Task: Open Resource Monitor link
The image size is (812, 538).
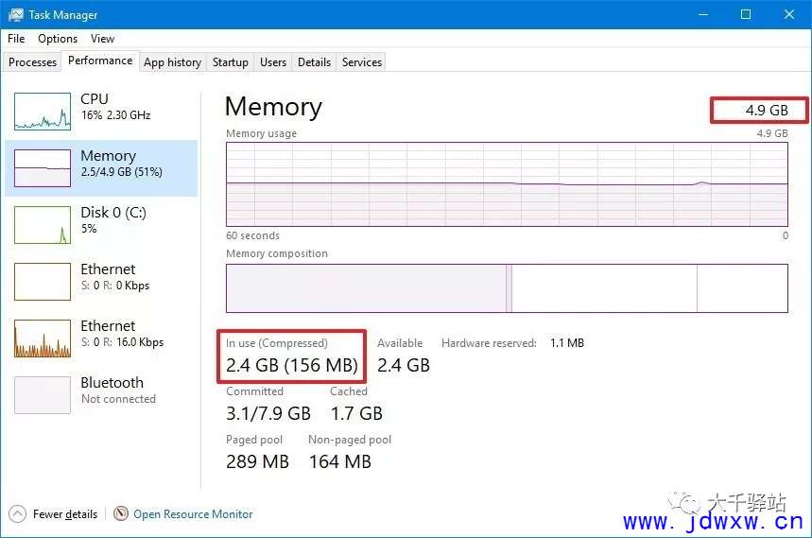Action: click(x=193, y=514)
